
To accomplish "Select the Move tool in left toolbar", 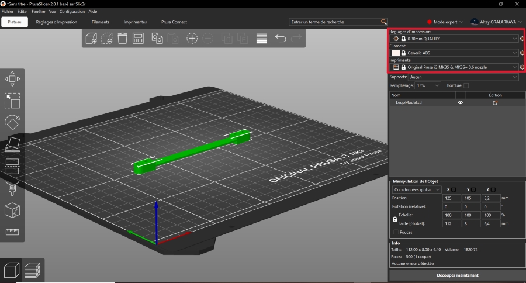I will pyautogui.click(x=12, y=78).
